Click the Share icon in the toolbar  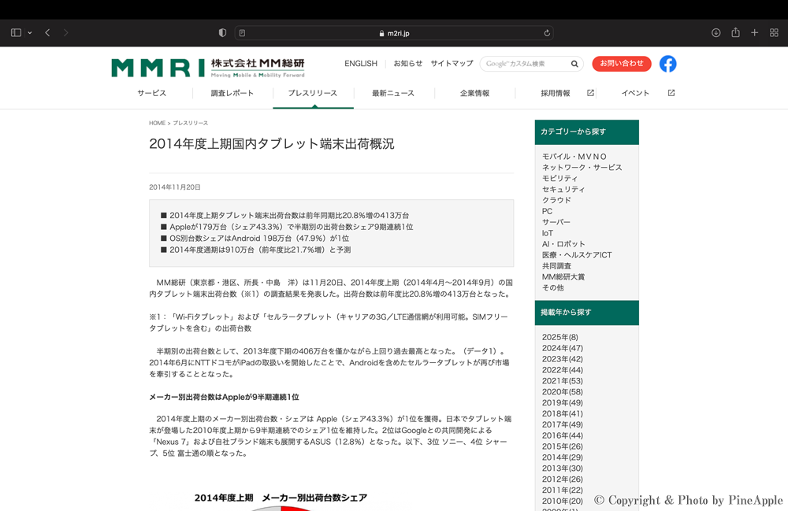(735, 33)
